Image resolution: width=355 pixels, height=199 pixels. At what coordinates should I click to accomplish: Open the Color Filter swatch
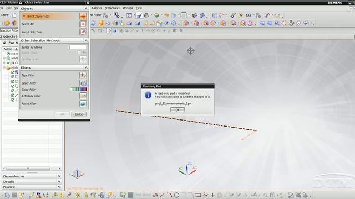(78, 90)
